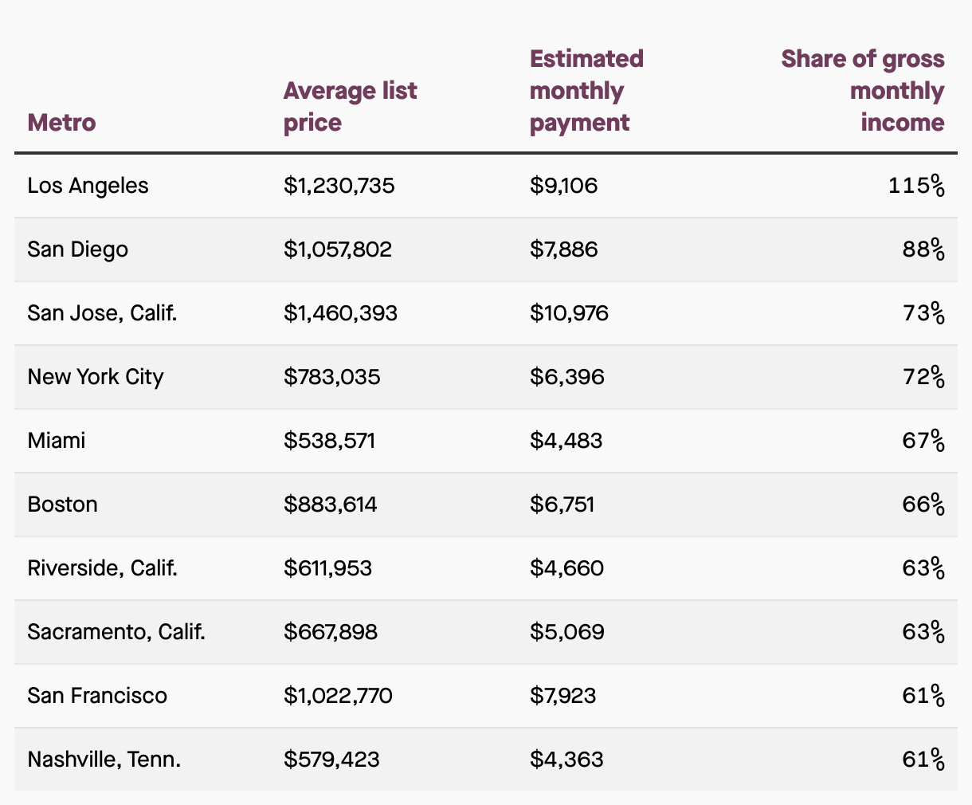The image size is (972, 805).
Task: Select San Jose, Calif. metro cell
Action: click(x=102, y=313)
